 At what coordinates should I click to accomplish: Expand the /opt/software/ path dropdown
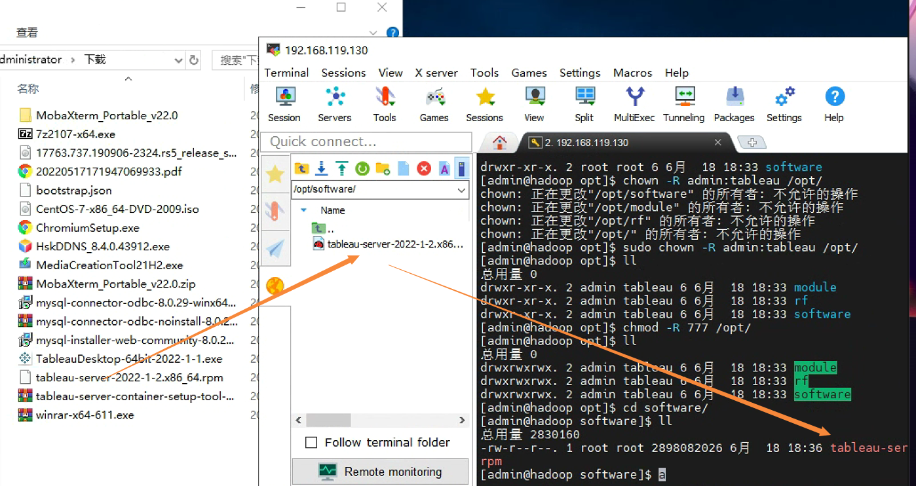[462, 190]
